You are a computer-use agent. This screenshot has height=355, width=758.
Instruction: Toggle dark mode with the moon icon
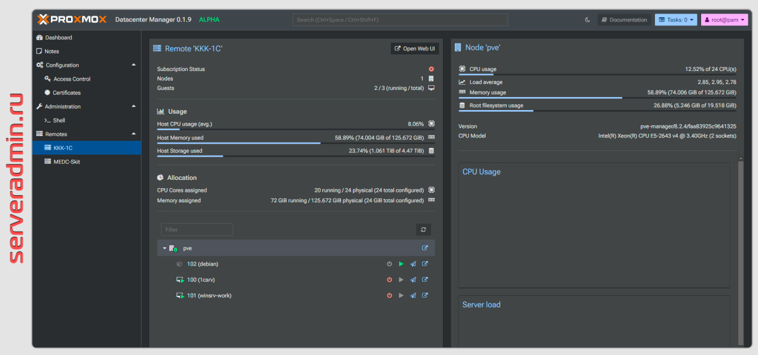click(587, 20)
